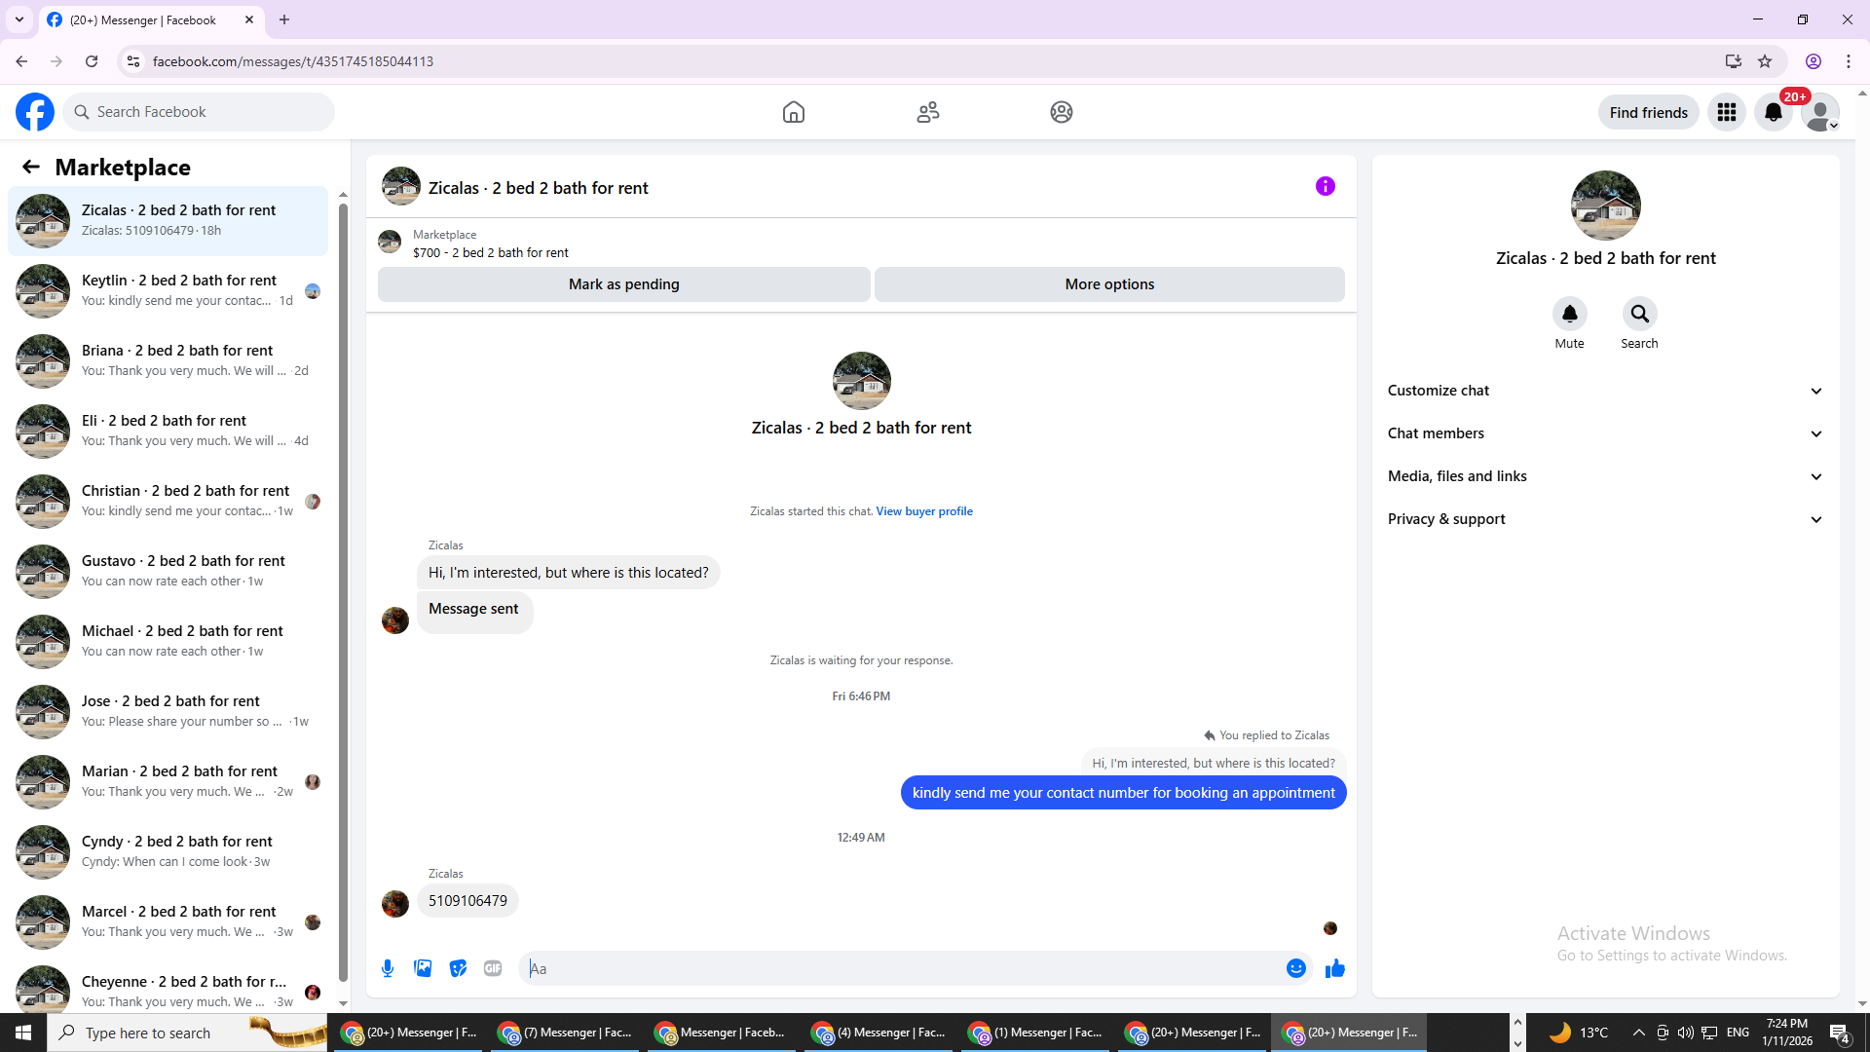
Task: Search within the conversation
Action: coord(1640,314)
